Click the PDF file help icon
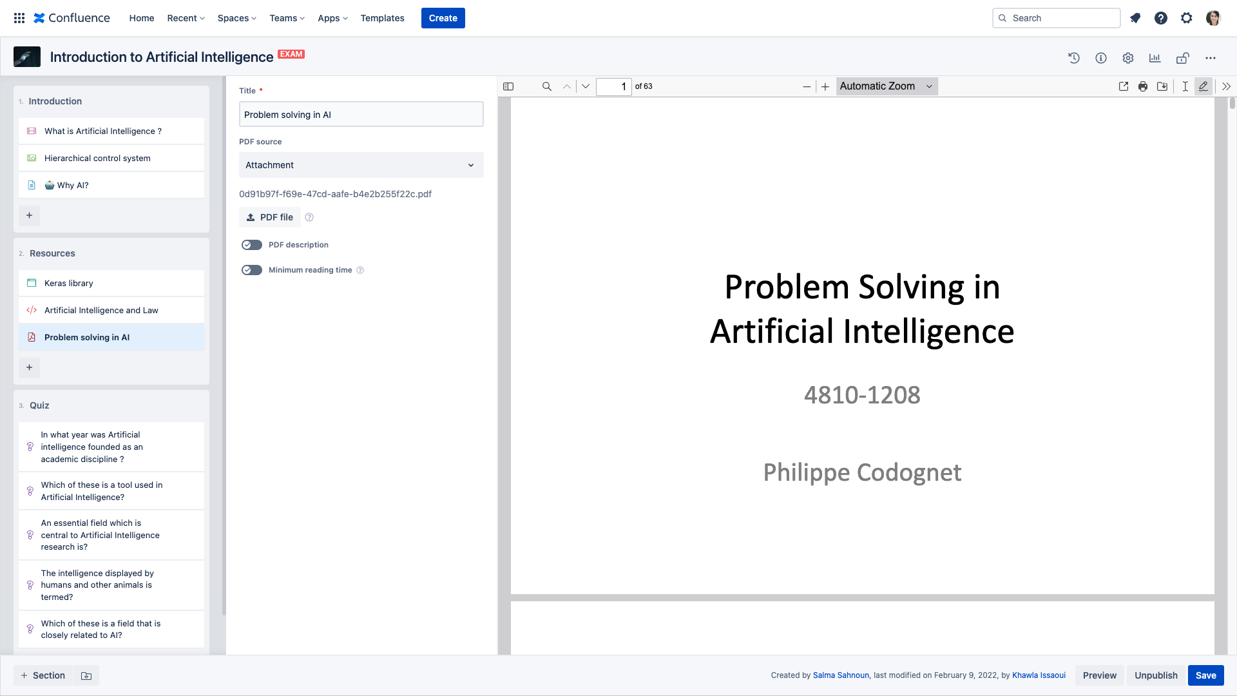The width and height of the screenshot is (1237, 696). pyautogui.click(x=309, y=217)
